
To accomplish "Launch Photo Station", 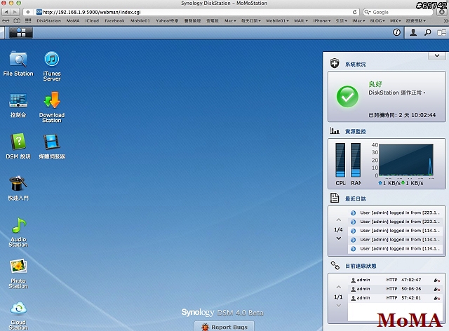I will point(18,273).
